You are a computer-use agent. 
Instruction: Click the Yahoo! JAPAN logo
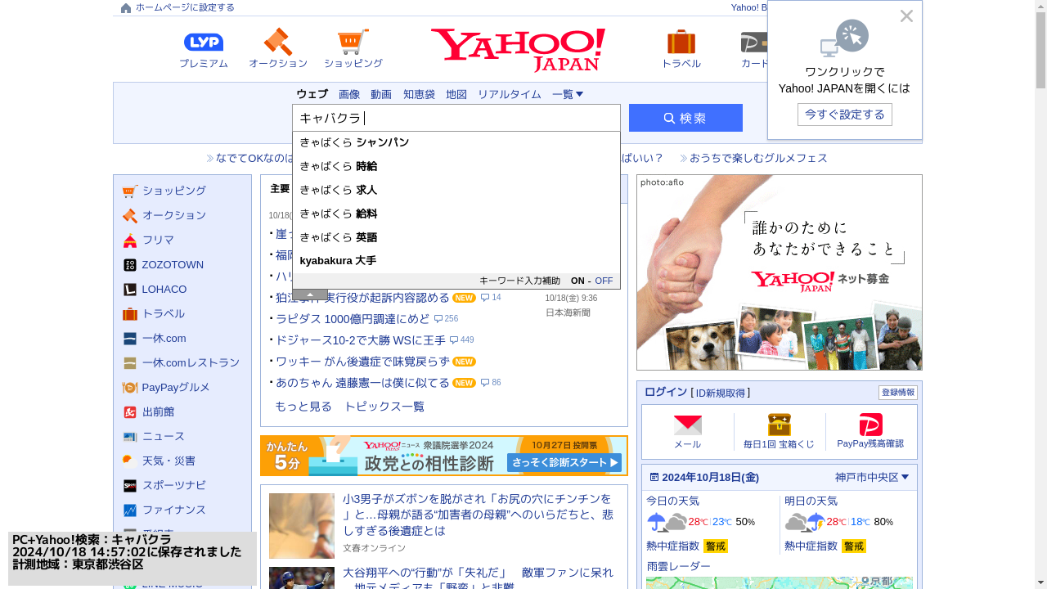519,50
